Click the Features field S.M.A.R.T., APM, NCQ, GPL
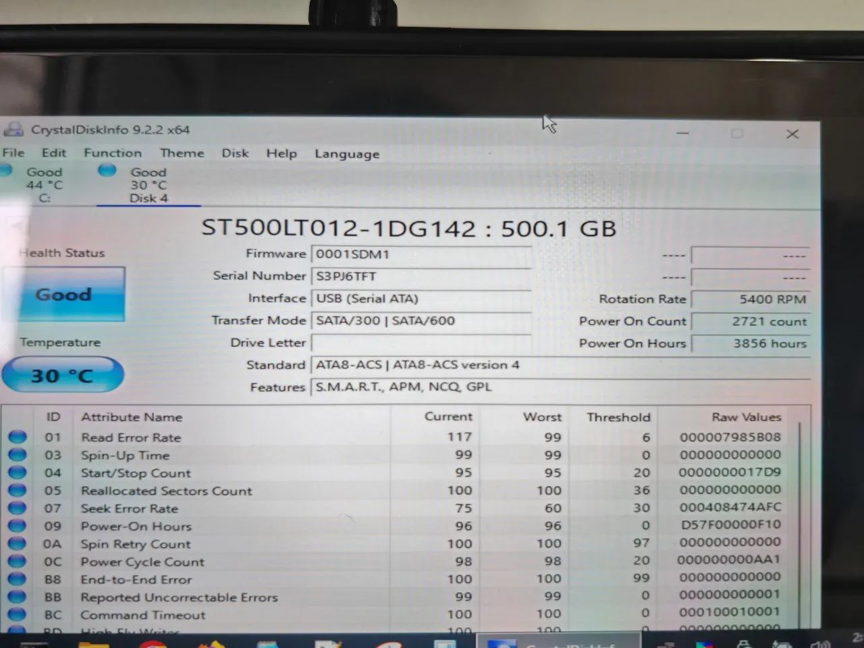The width and height of the screenshot is (864, 648). click(x=560, y=387)
